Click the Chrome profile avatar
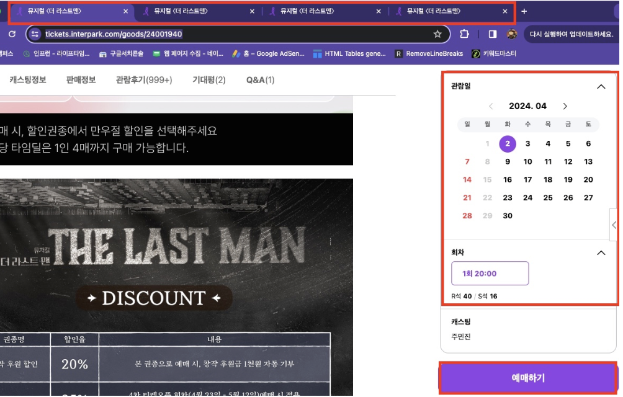623x397 pixels. (512, 34)
